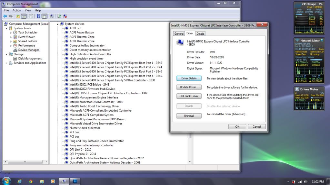Select Intel(R) 82801 PCI Bridge - 2448

click(x=89, y=85)
